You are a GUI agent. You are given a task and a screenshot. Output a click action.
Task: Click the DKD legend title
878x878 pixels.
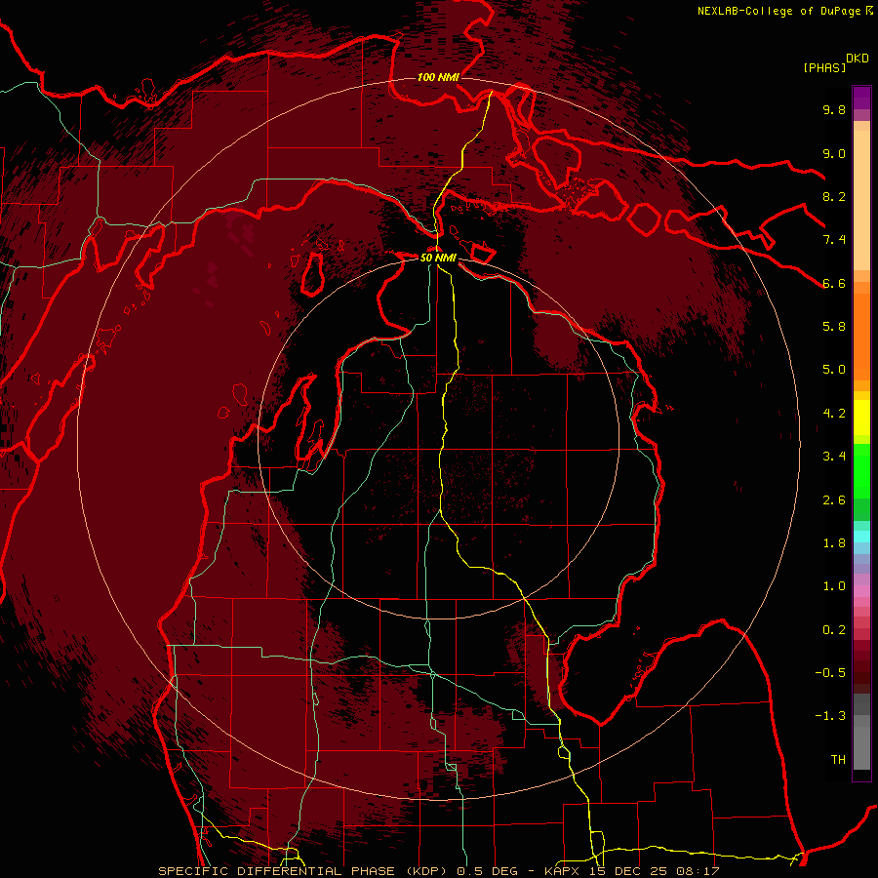(858, 59)
